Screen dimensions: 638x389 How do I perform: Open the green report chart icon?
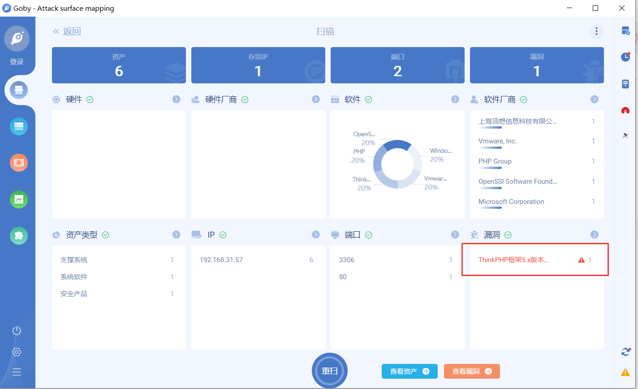(19, 199)
